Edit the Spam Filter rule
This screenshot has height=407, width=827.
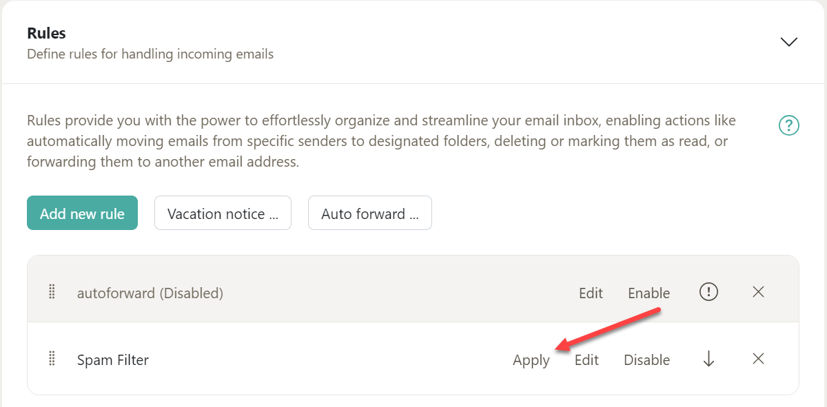coord(586,359)
